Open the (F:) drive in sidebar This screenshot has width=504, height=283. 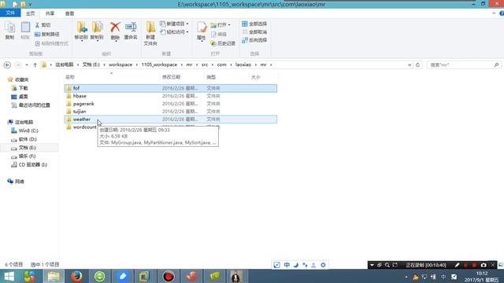point(23,156)
